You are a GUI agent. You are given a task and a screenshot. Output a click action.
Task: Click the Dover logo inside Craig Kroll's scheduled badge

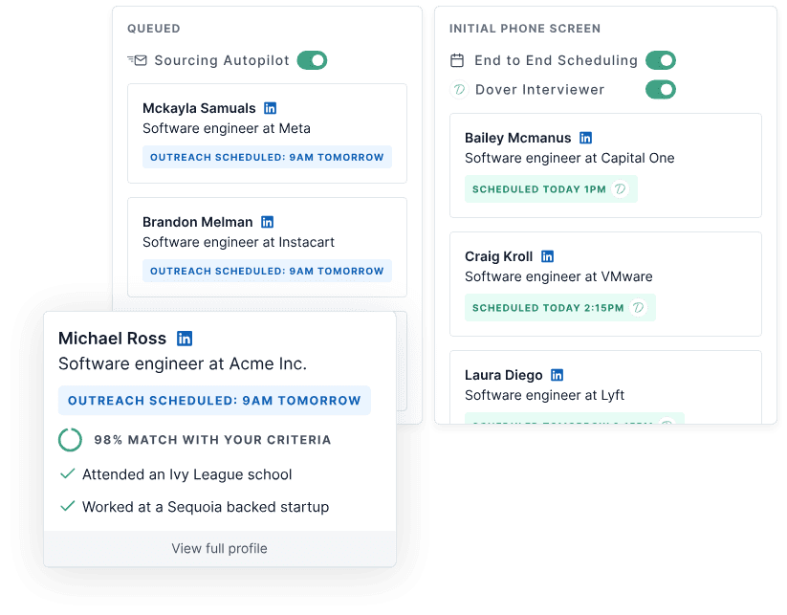(x=639, y=307)
